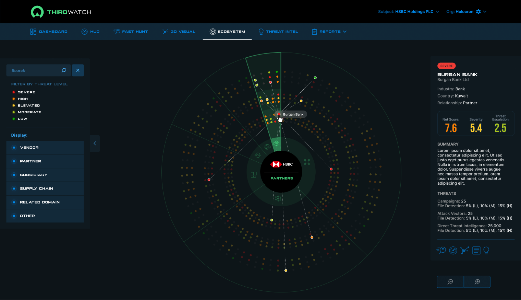The image size is (521, 300).
Task: Open the Threat Intel tab
Action: (278, 32)
